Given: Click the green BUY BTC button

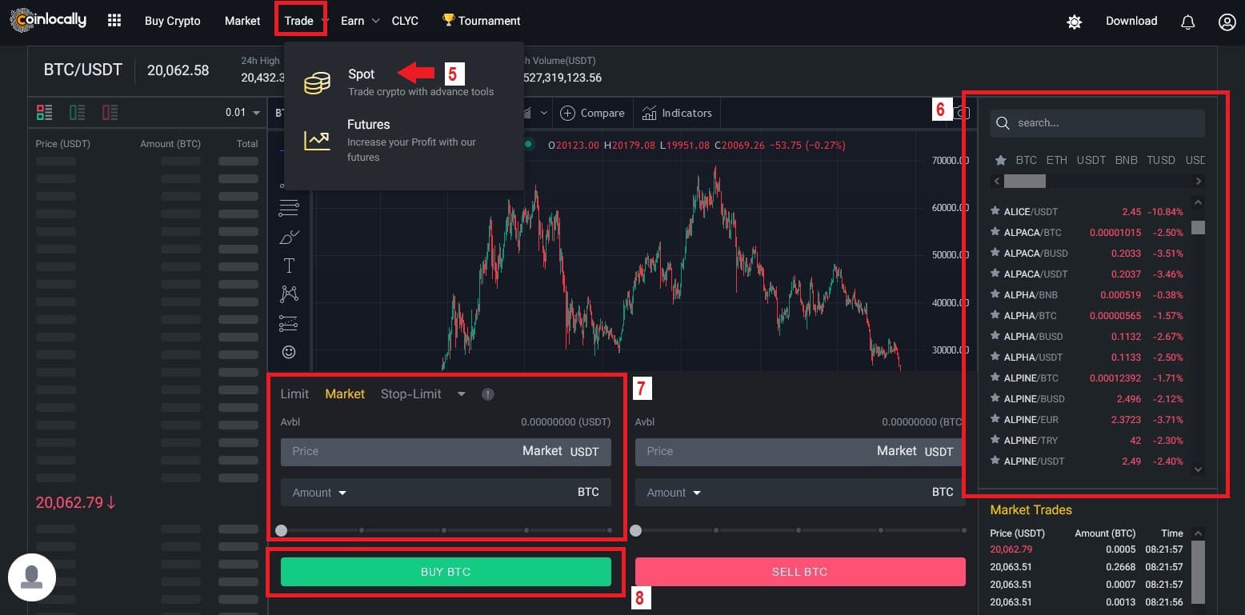Looking at the screenshot, I should pos(446,572).
